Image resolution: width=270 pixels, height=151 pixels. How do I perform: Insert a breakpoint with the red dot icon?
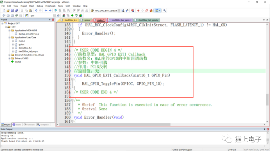coord(138,10)
